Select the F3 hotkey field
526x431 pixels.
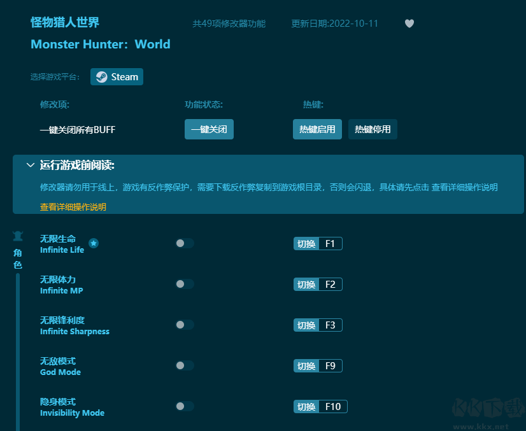[331, 325]
